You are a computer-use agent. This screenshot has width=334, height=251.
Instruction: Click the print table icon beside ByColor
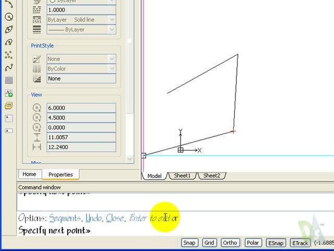click(37, 69)
